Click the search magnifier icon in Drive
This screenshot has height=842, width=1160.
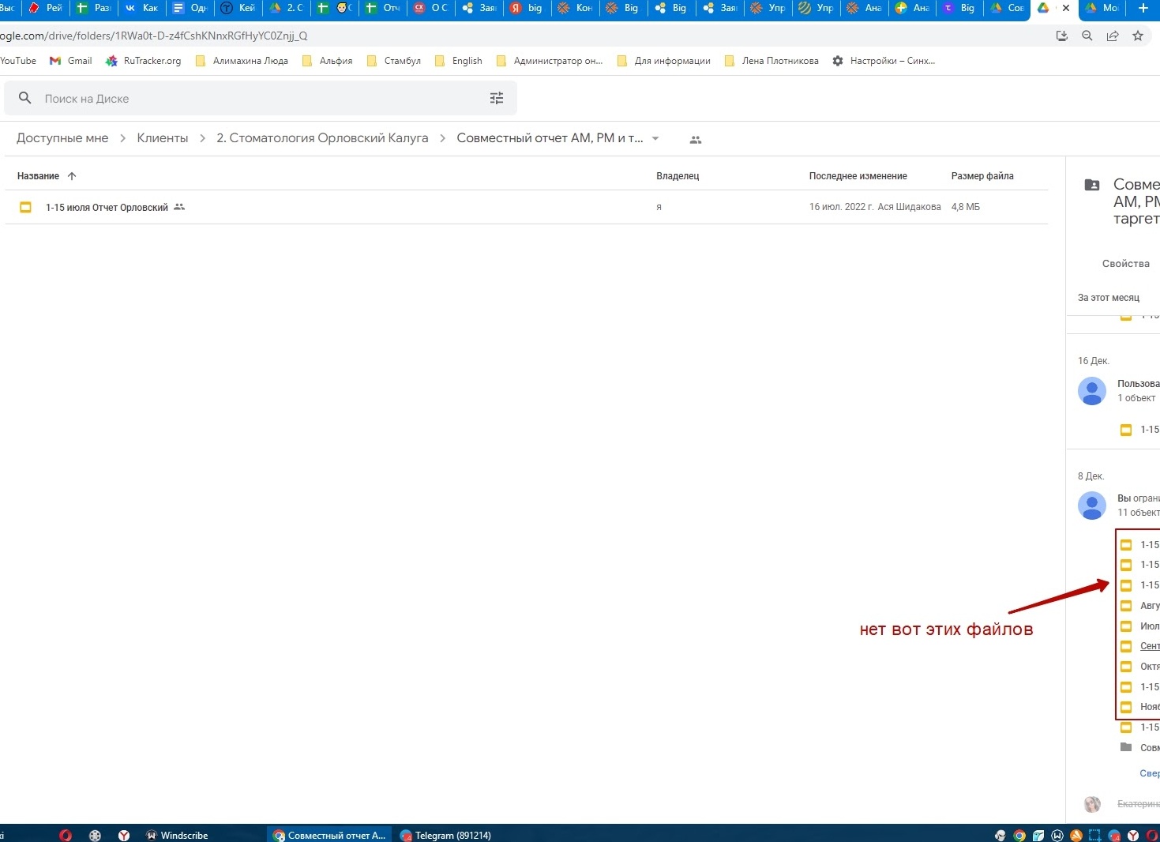tap(25, 98)
